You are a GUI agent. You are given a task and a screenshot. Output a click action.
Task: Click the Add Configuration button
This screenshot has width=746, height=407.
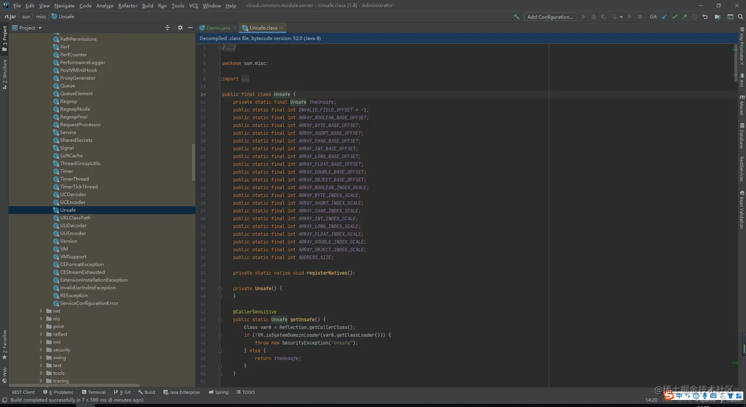pos(550,17)
